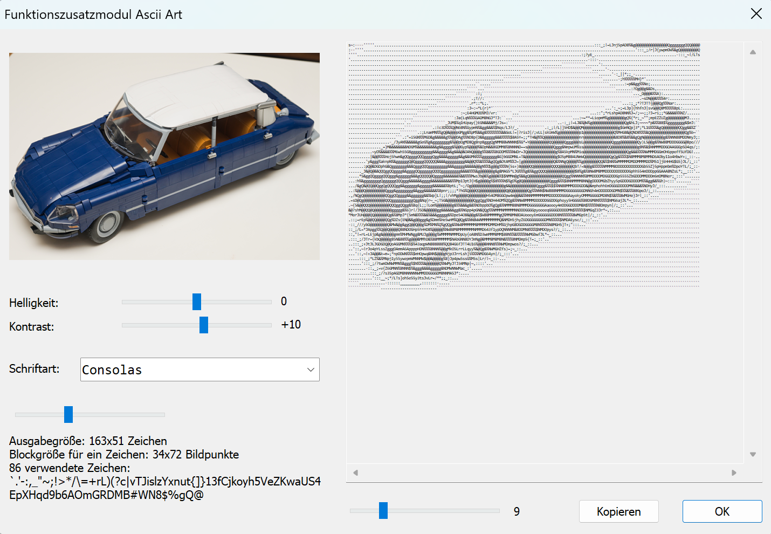Click the scroll right arrow below ASCII preview
This screenshot has width=771, height=534.
(x=734, y=473)
